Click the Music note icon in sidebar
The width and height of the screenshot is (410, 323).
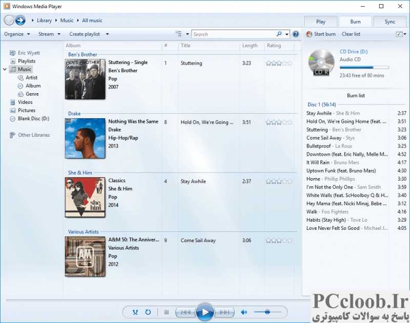pos(13,70)
